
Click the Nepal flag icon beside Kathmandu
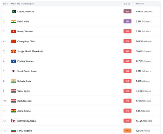point(13,121)
